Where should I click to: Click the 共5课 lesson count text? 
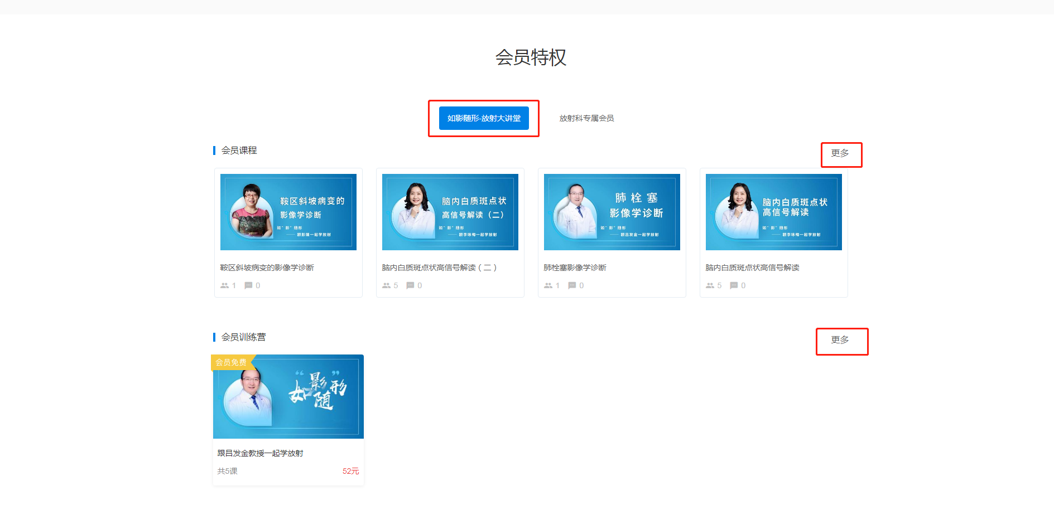[x=228, y=471]
